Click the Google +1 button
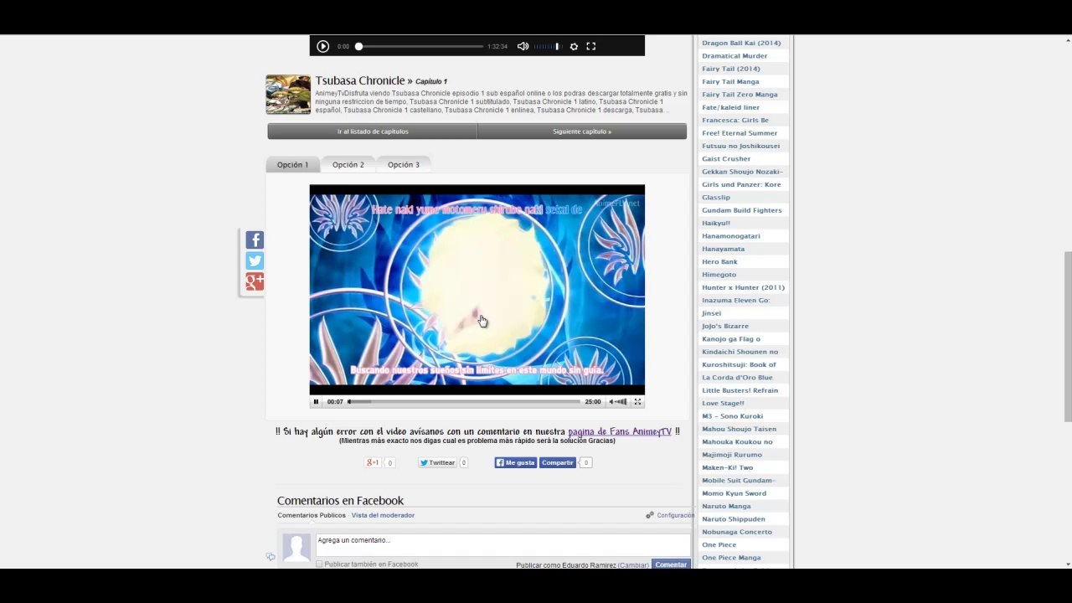 click(x=373, y=462)
